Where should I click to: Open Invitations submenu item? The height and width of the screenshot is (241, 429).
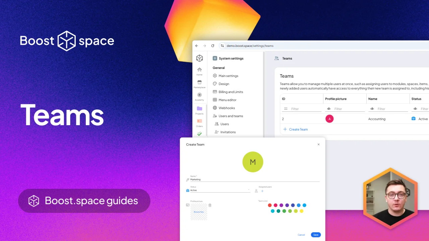point(225,132)
